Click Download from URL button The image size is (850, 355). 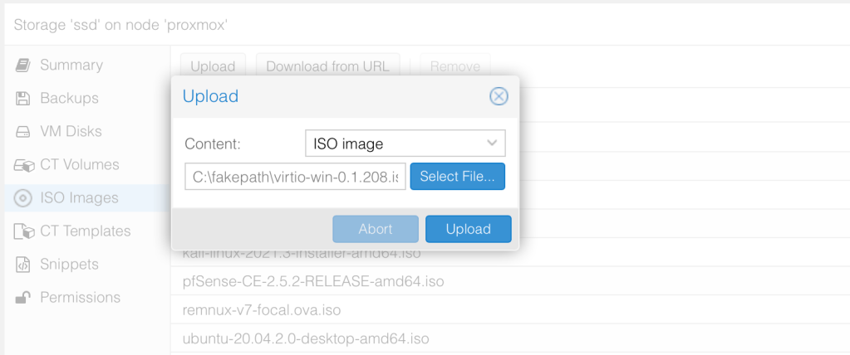click(327, 66)
